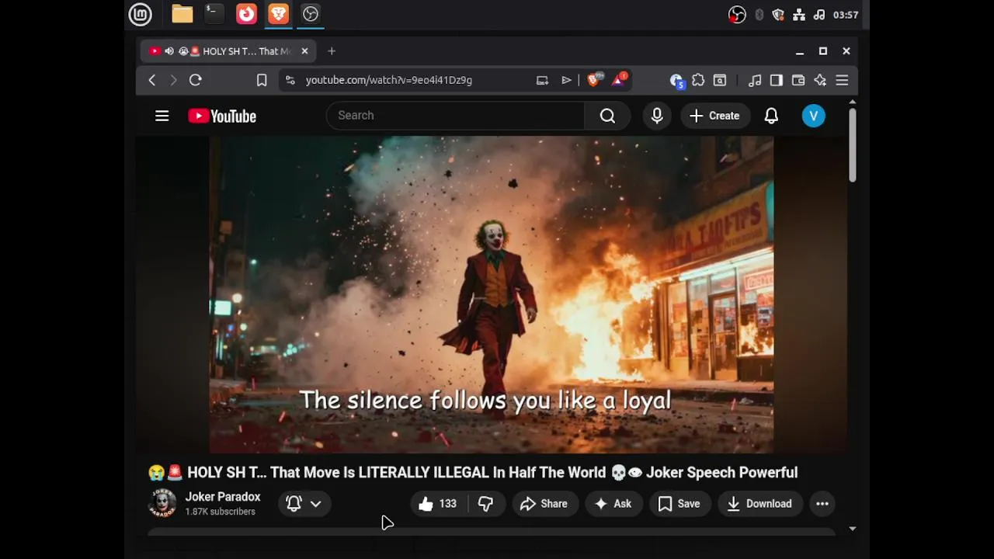The height and width of the screenshot is (559, 994).
Task: Open the extensions puzzle icon
Action: point(698,80)
